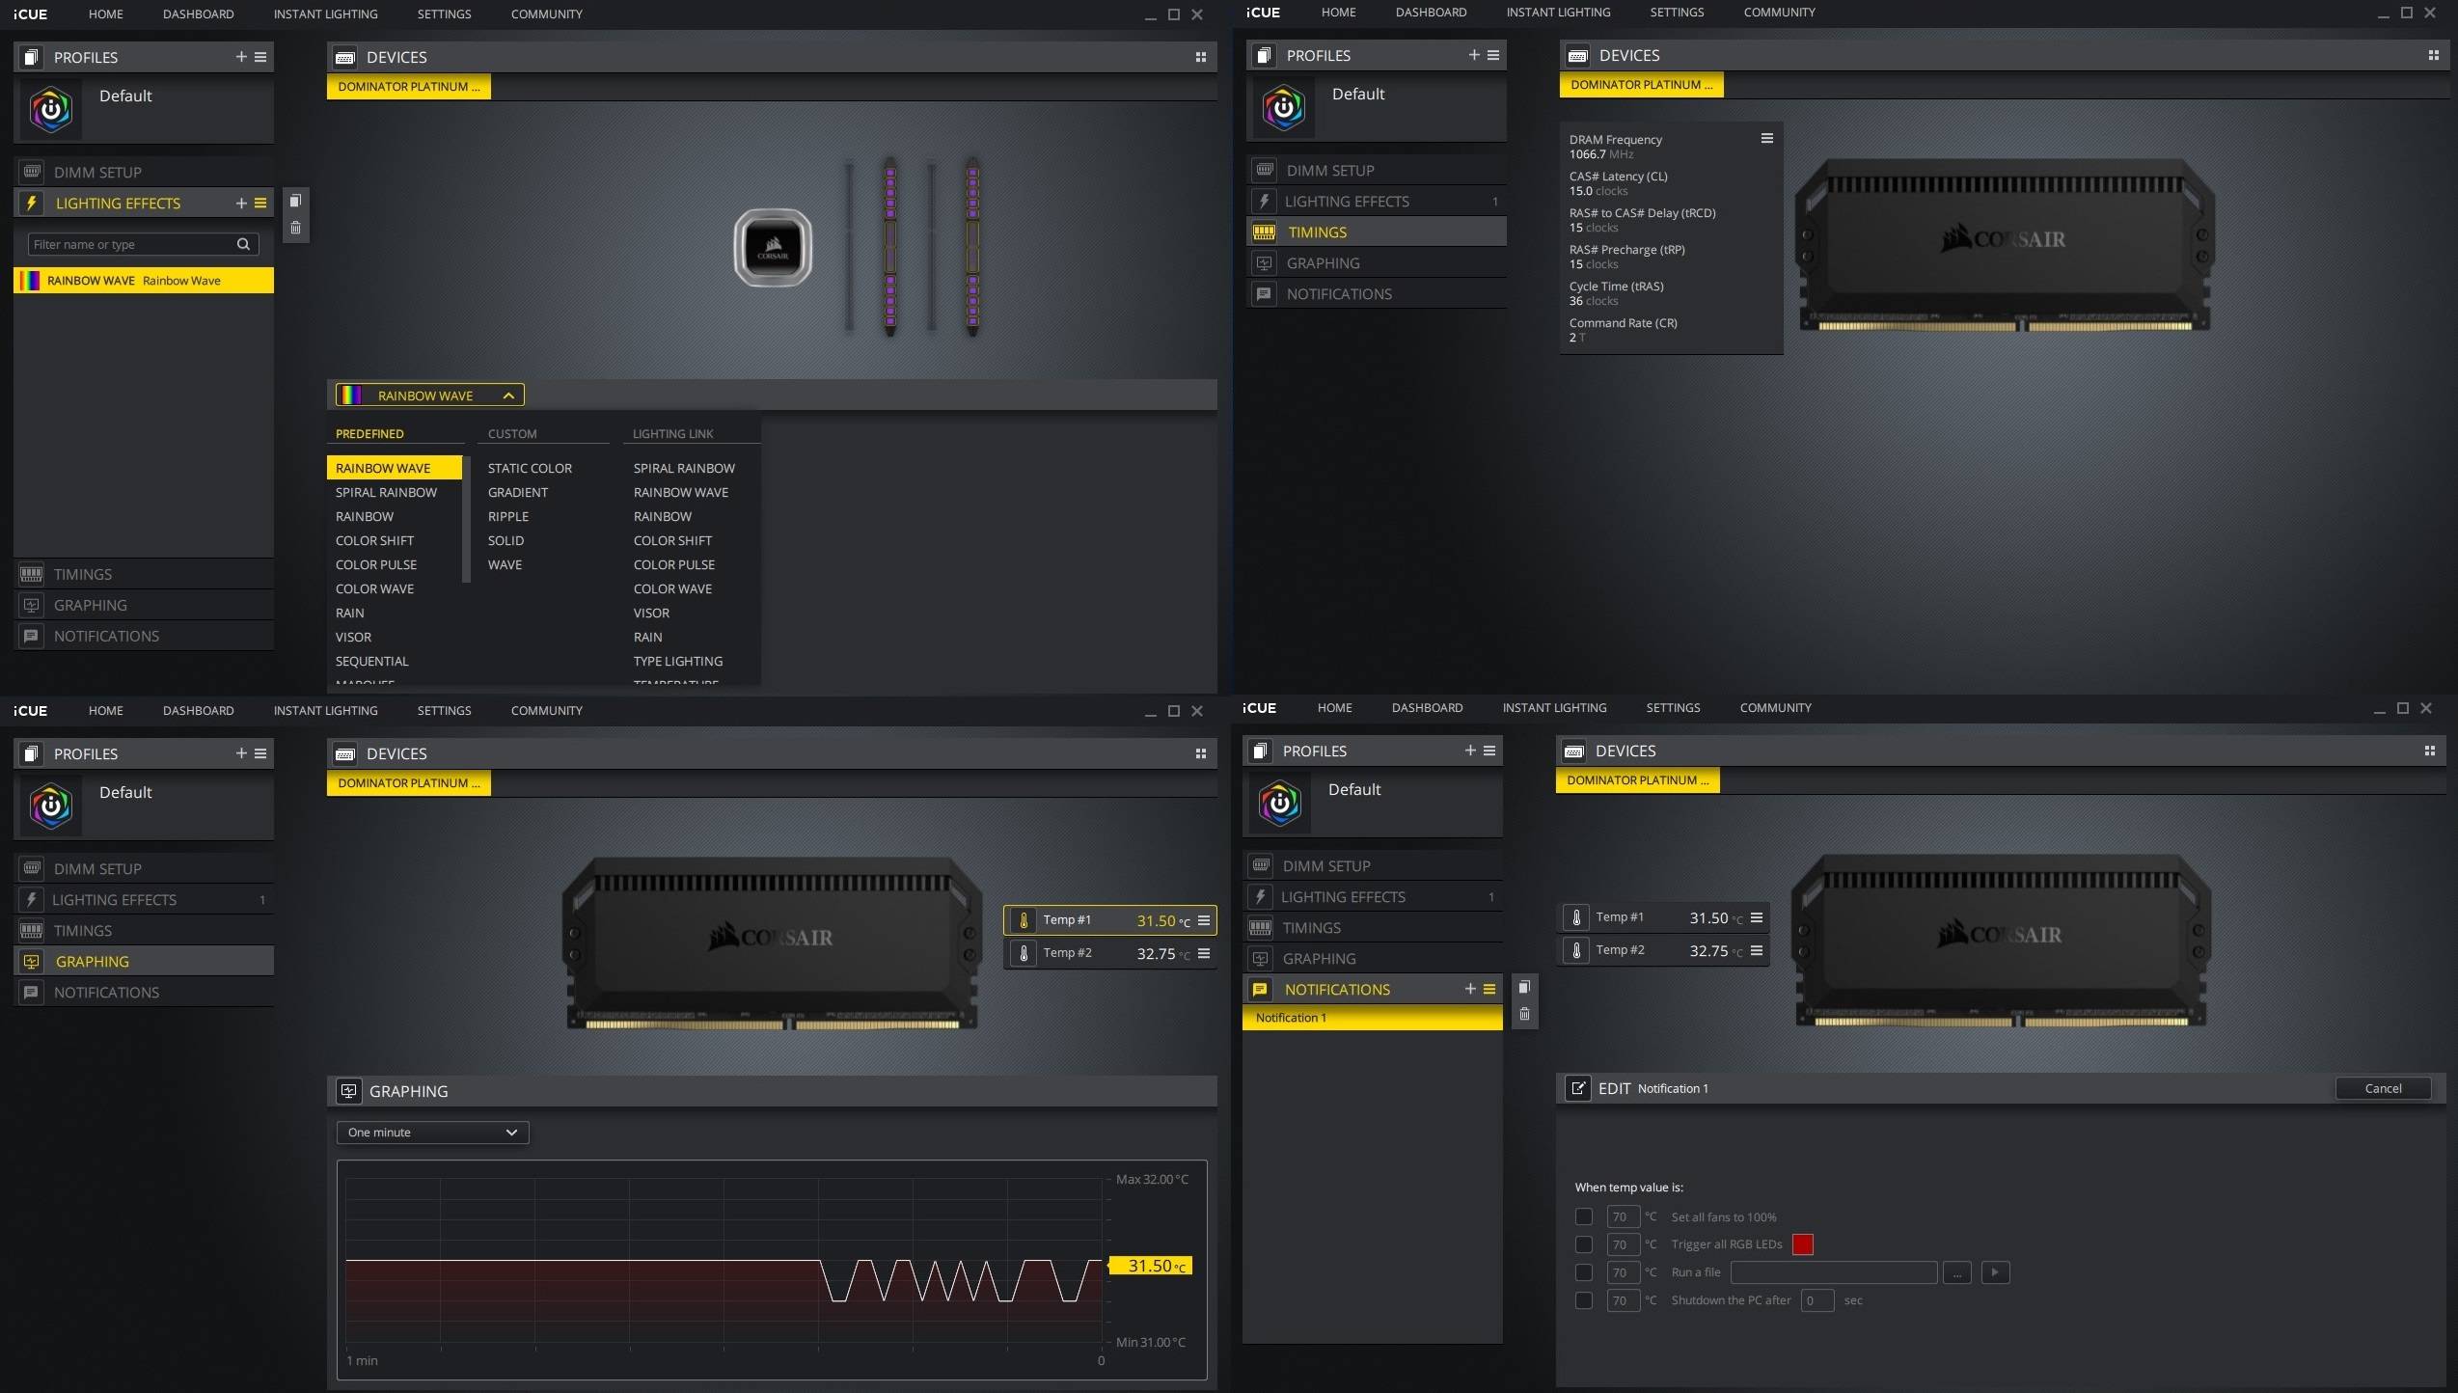
Task: Open DRAM timings panel menu icon
Action: [x=1767, y=138]
